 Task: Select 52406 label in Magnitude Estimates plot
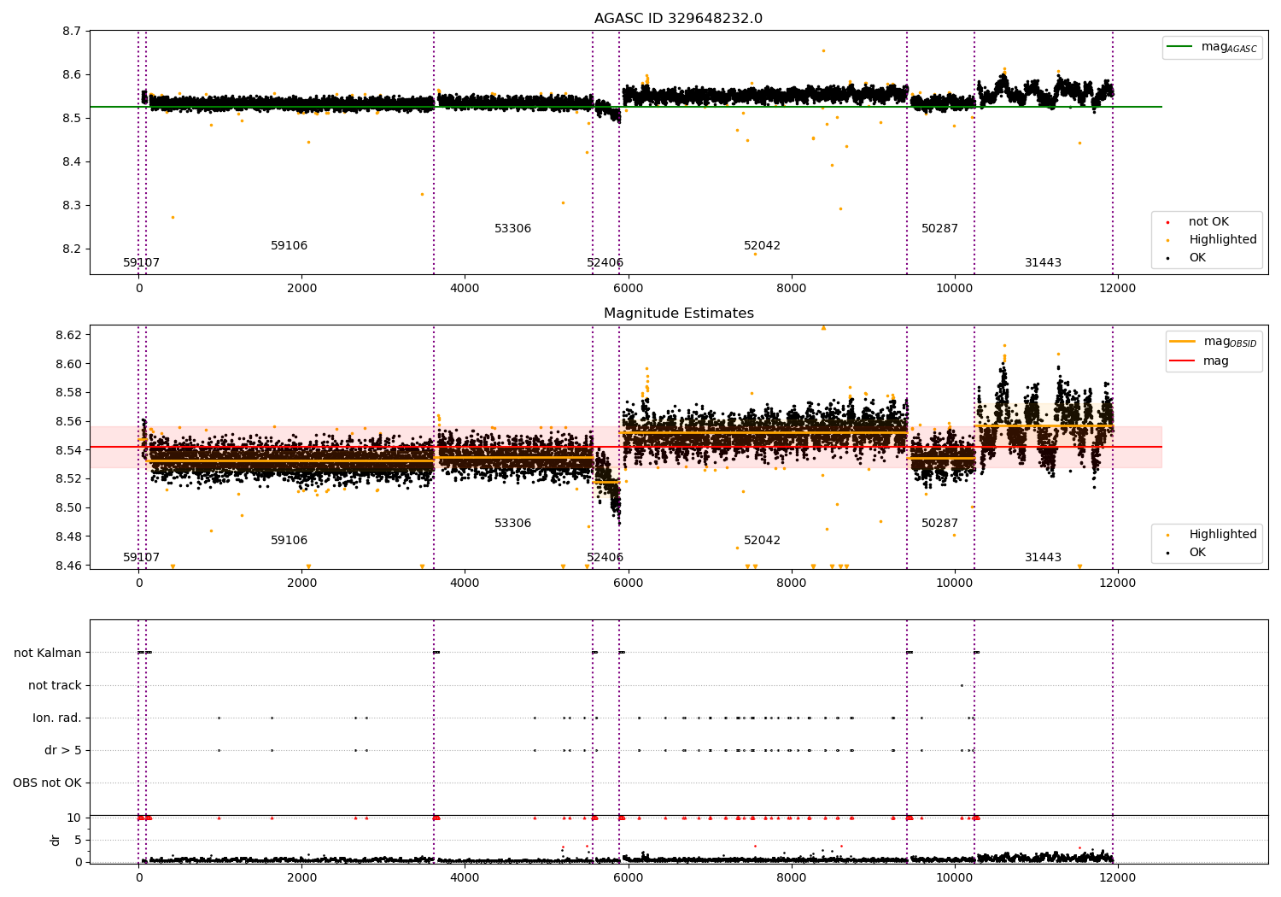tap(605, 558)
